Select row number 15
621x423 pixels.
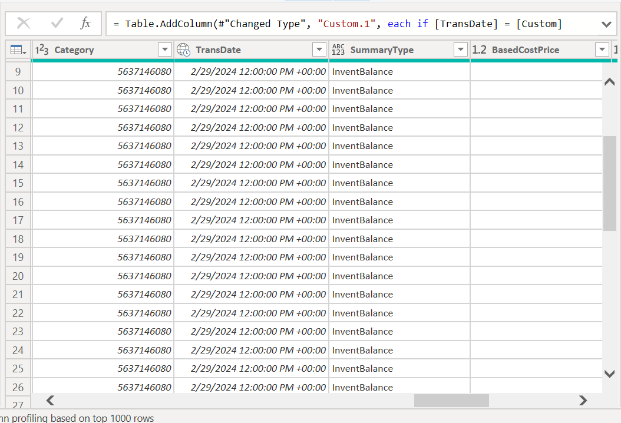pyautogui.click(x=18, y=183)
